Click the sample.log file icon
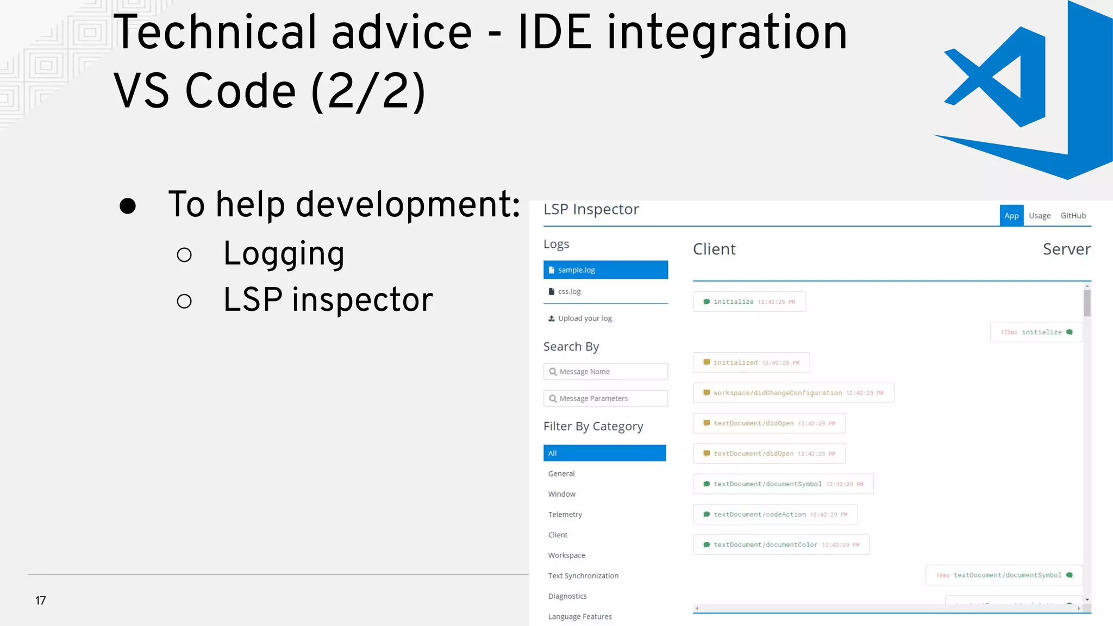 click(x=552, y=270)
